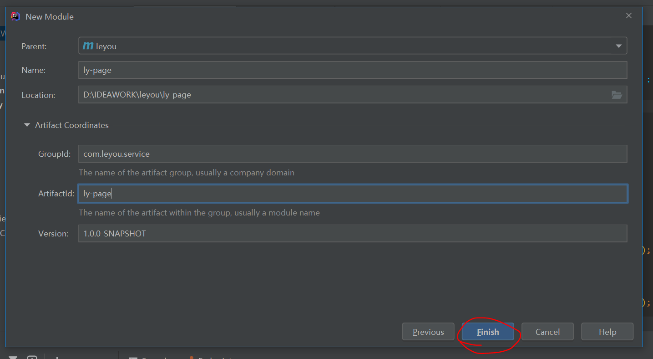The width and height of the screenshot is (653, 359).
Task: Click the Maven icon next to leyou
Action: click(88, 46)
